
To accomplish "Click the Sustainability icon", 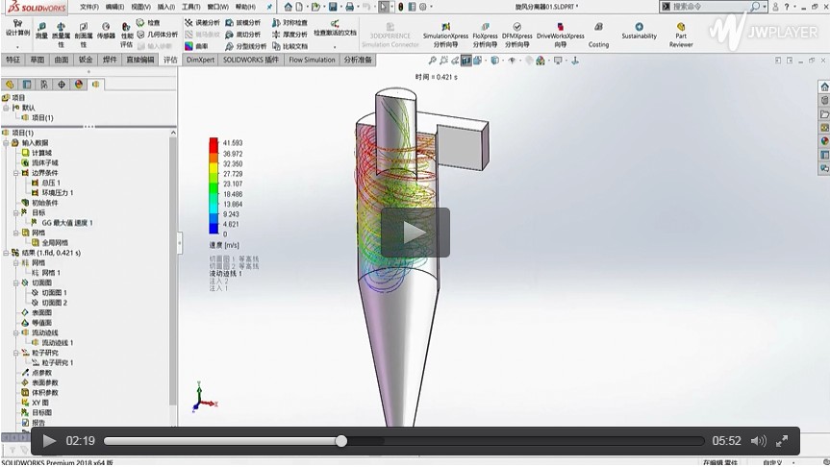I will pos(639,32).
